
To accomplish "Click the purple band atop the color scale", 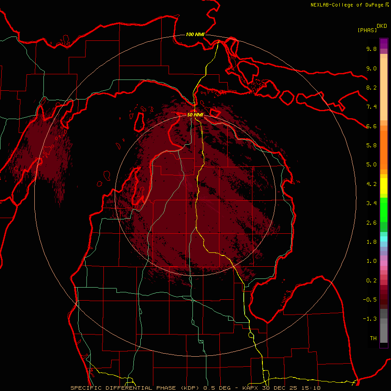I will [x=384, y=43].
